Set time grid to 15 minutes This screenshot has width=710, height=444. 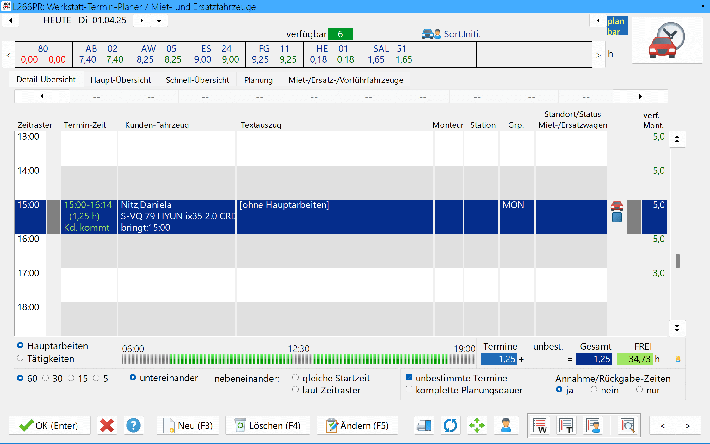point(71,378)
